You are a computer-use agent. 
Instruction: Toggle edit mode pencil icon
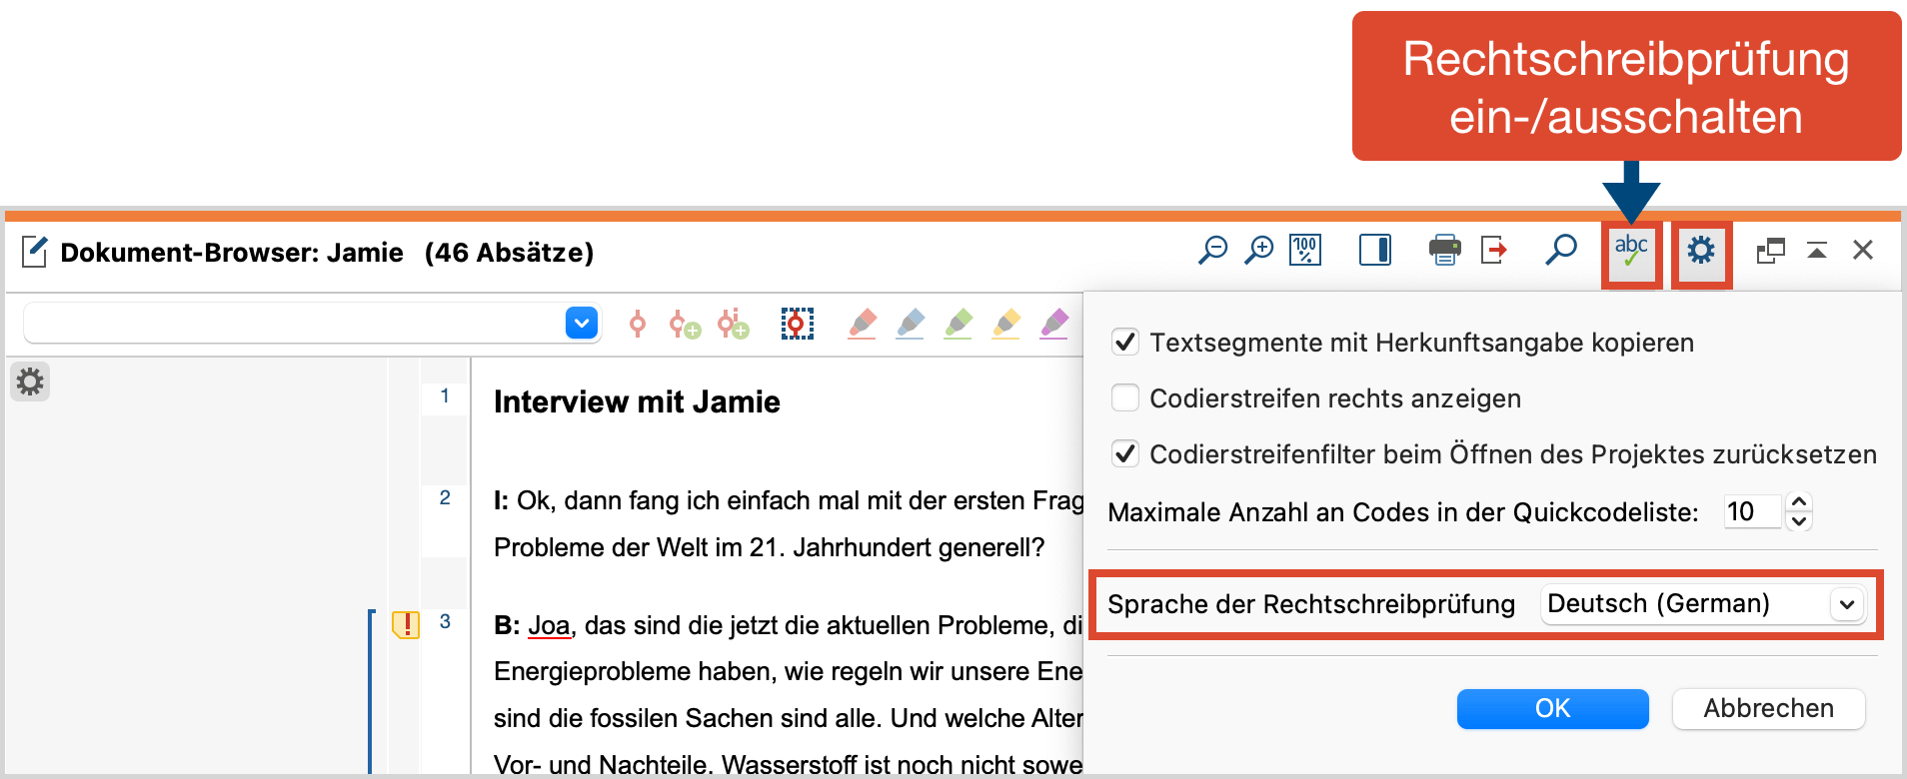click(34, 252)
